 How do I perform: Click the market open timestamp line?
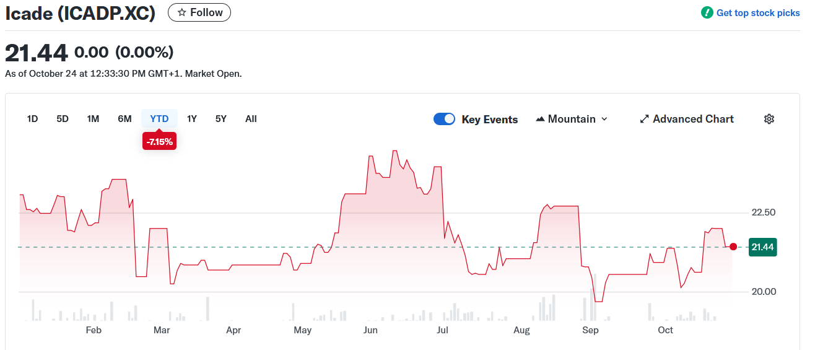coord(123,74)
